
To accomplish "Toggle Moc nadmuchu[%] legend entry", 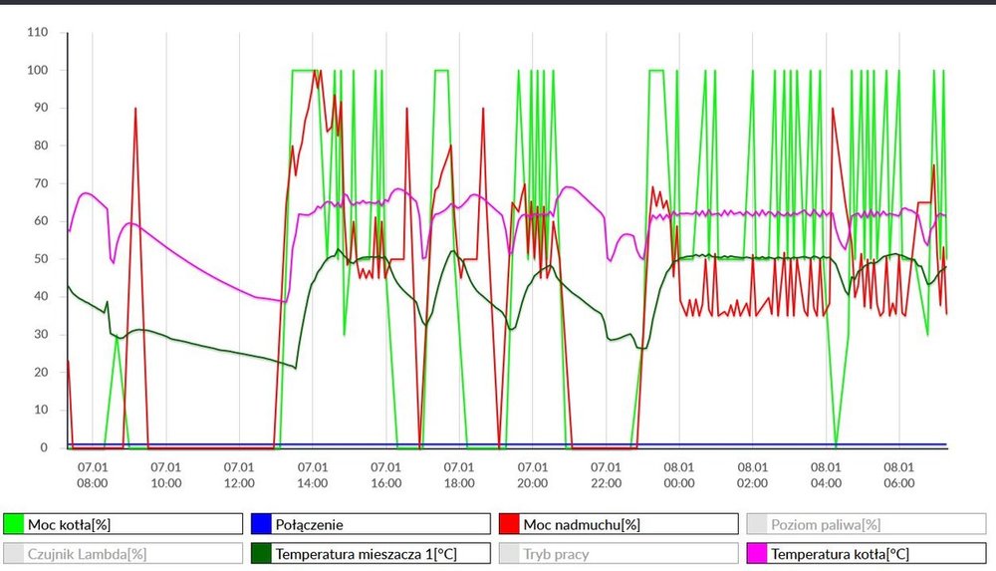I will [618, 524].
